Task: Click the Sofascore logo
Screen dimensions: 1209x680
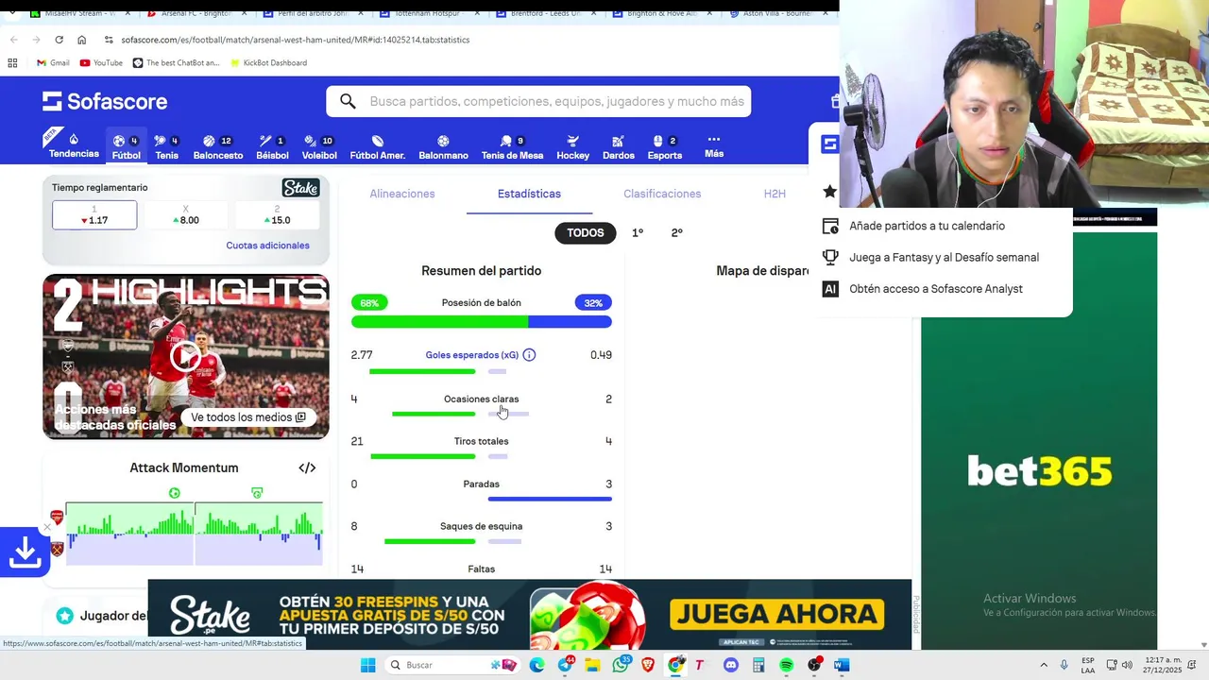Action: [x=105, y=101]
